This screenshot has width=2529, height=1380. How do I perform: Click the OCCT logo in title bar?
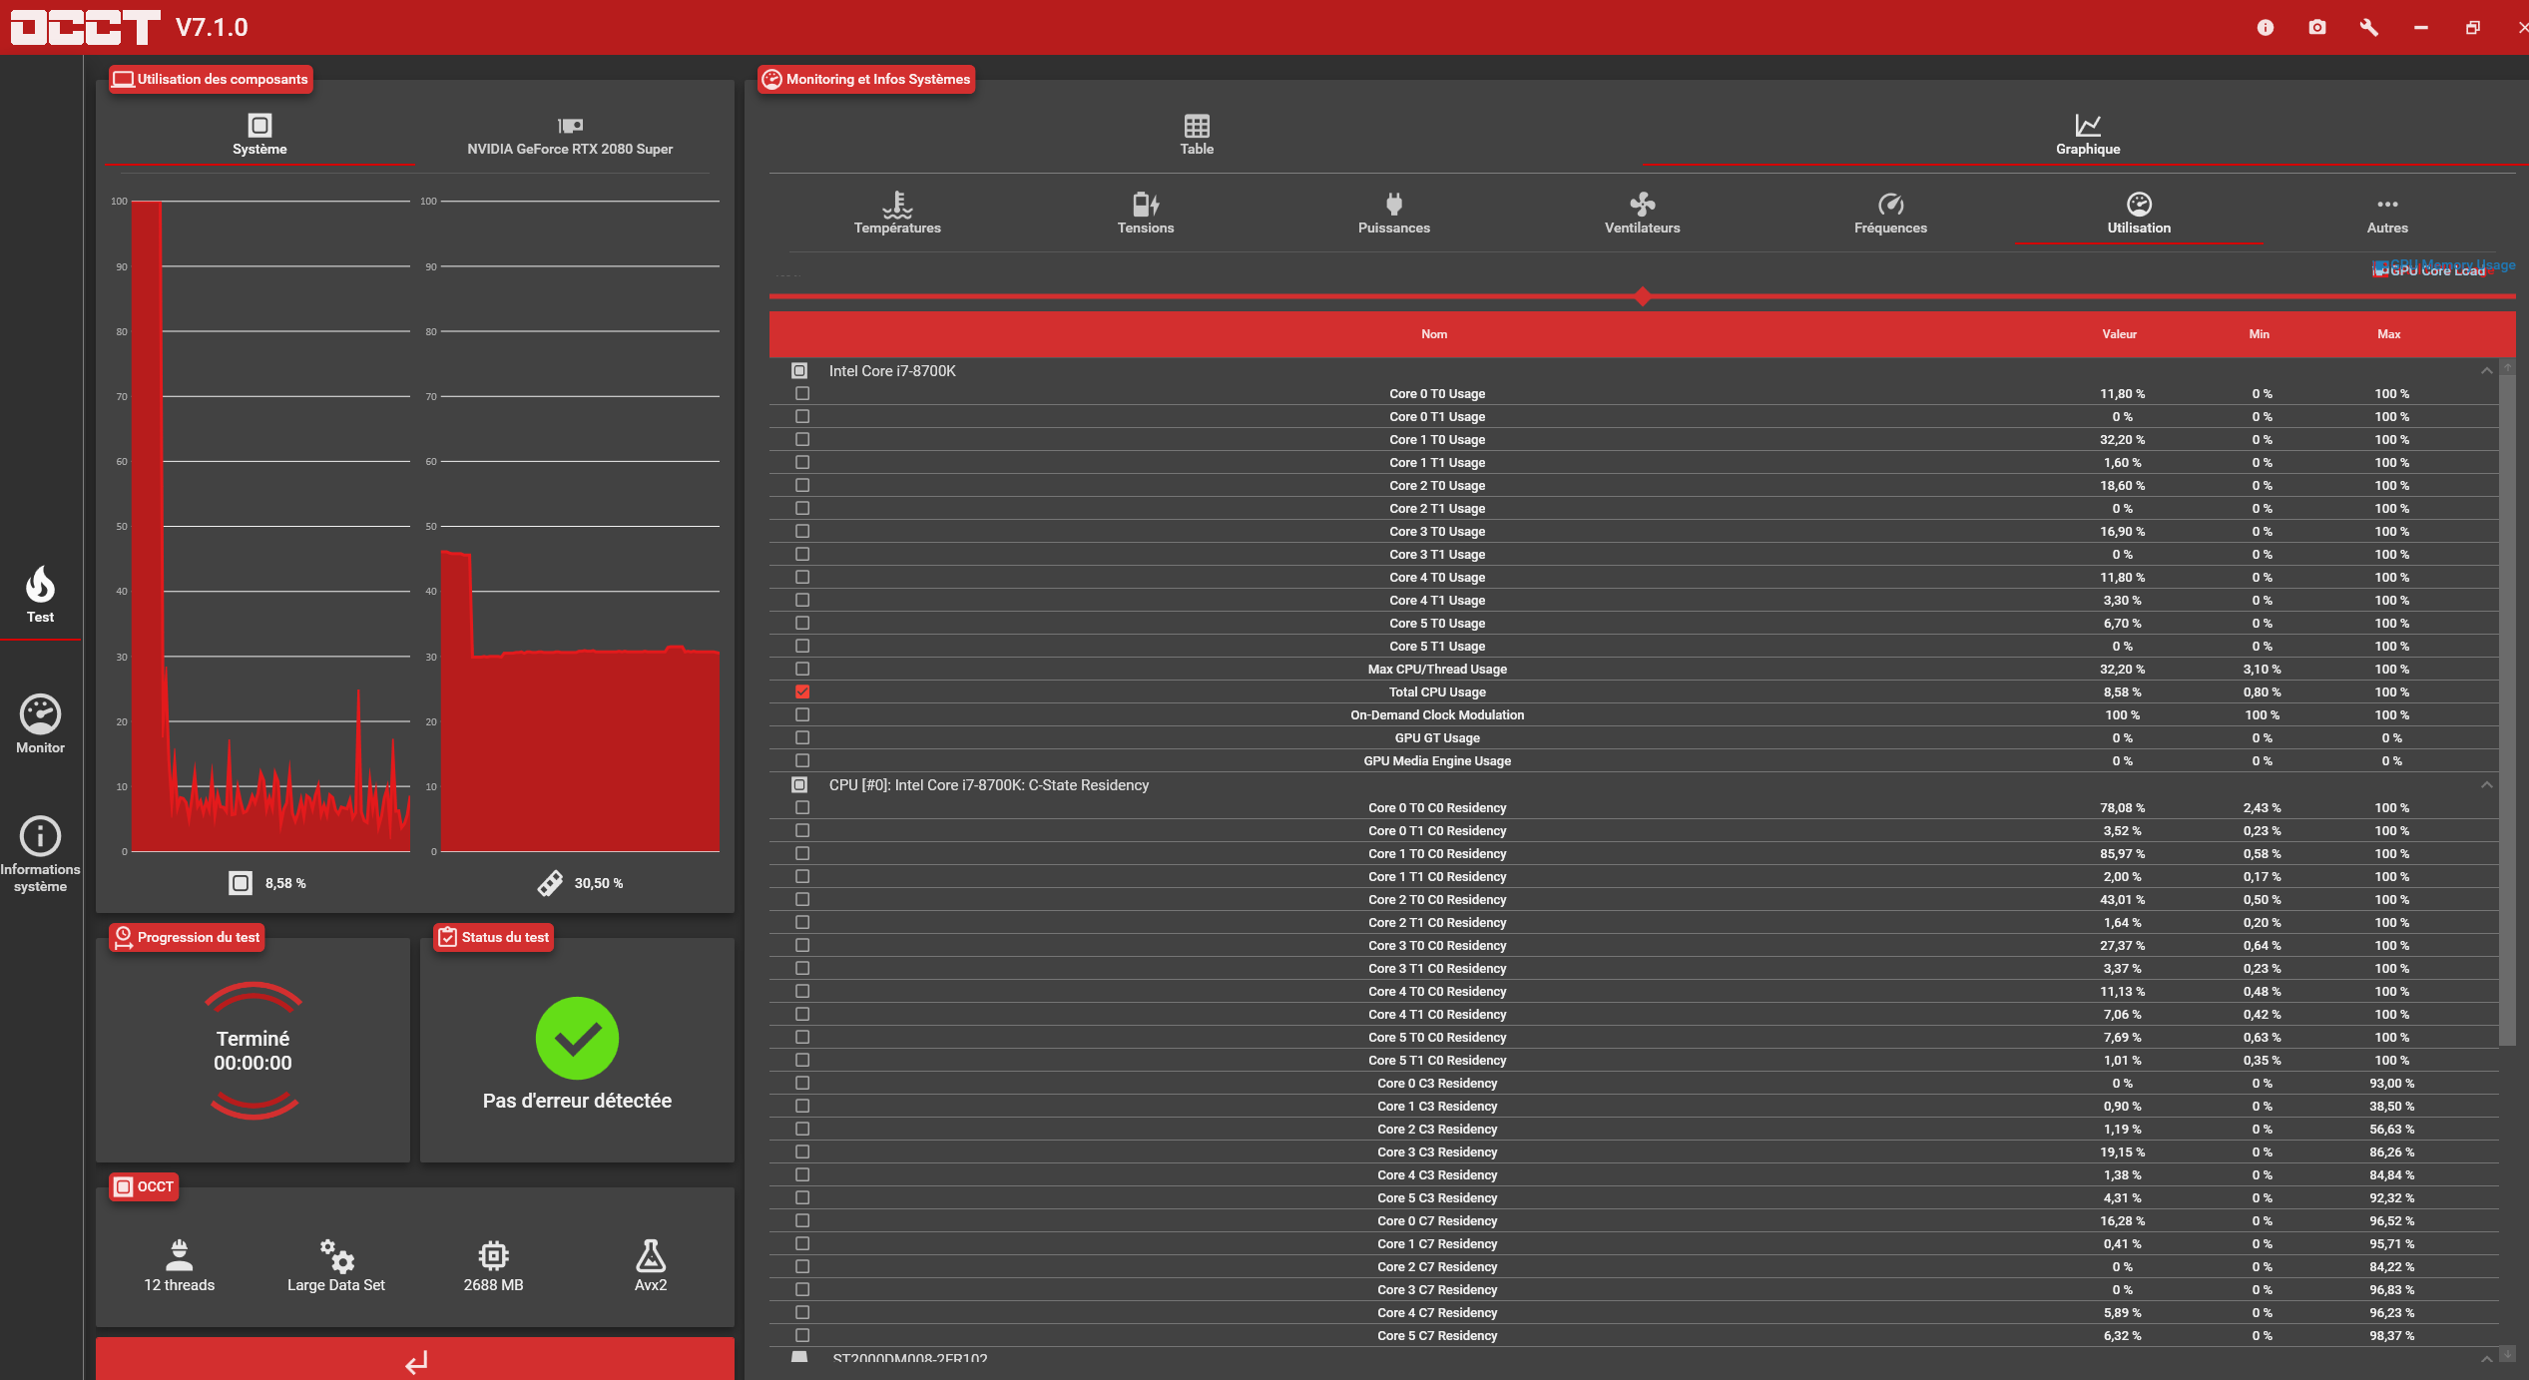tap(85, 27)
